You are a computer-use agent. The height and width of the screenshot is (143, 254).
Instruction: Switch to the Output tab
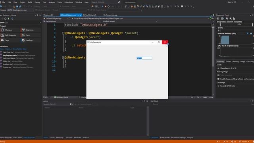click(190, 137)
